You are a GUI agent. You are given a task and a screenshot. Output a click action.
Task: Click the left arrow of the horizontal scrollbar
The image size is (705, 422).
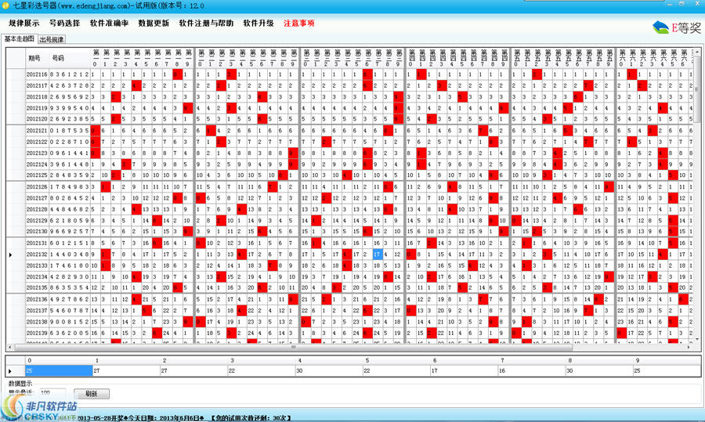(10, 348)
